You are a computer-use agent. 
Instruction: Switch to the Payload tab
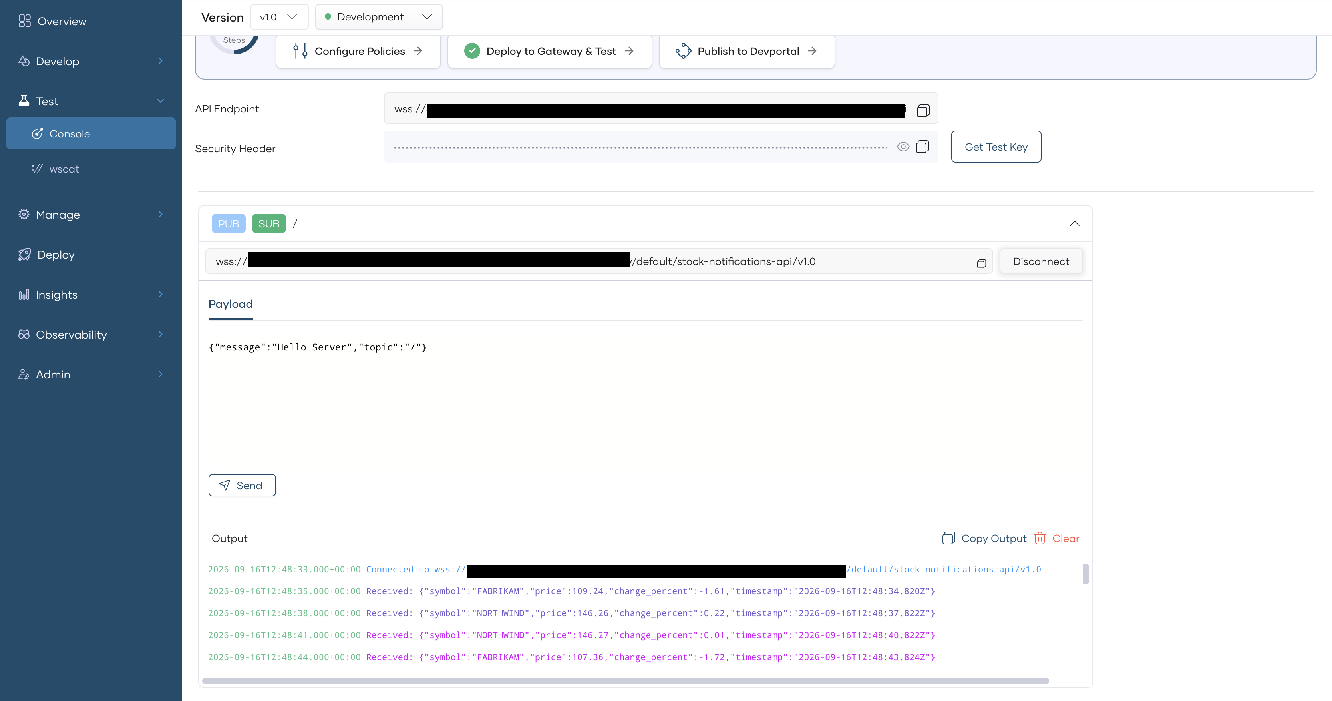231,304
